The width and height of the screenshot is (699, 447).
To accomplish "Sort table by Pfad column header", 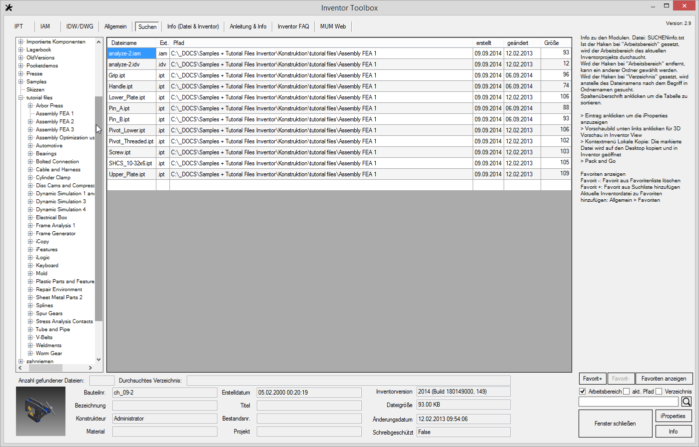I will click(x=321, y=43).
